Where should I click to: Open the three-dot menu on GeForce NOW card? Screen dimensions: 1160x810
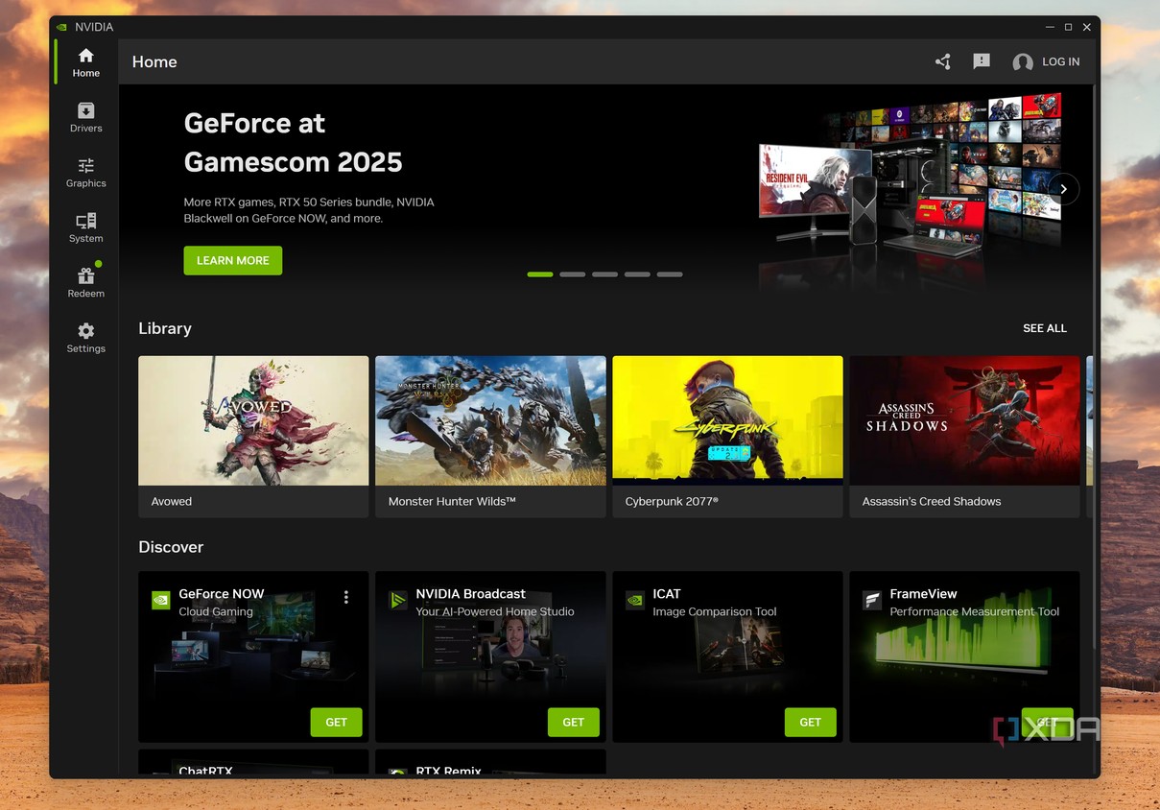click(x=346, y=597)
